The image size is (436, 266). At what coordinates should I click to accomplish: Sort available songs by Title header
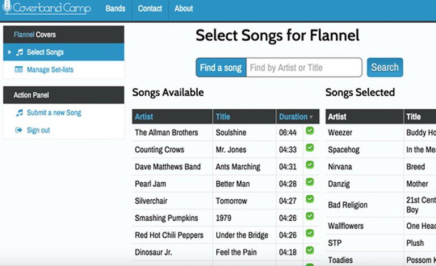[x=223, y=117]
